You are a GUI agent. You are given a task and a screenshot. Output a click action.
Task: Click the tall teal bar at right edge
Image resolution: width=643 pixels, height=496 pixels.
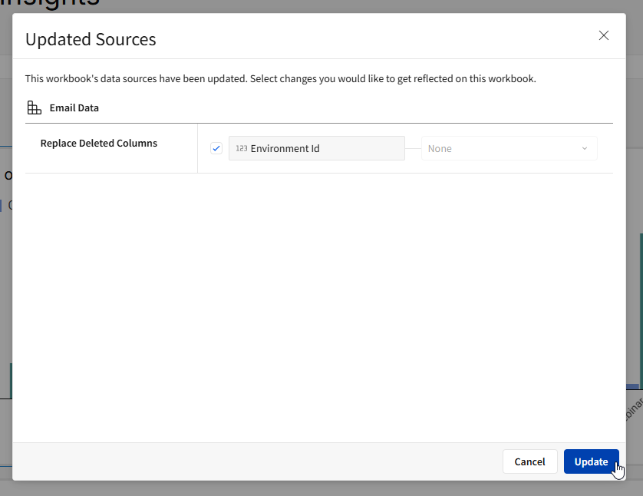640,307
